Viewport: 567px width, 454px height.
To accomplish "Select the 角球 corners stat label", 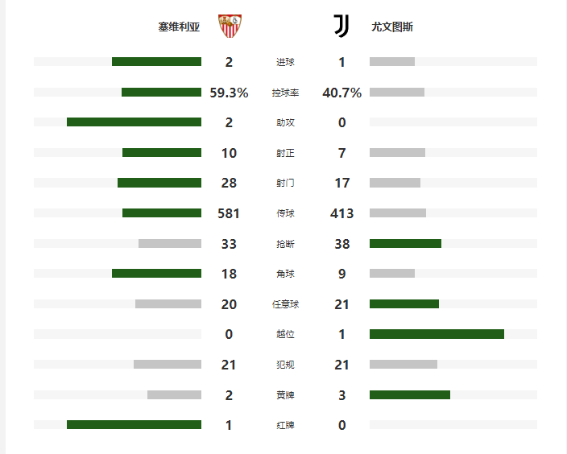I will click(x=285, y=274).
